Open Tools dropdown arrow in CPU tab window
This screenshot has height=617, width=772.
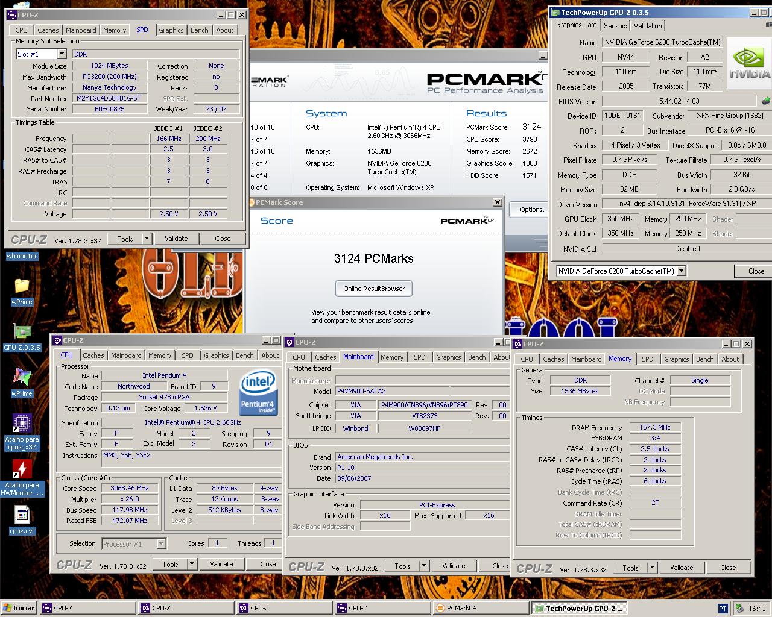tap(192, 564)
